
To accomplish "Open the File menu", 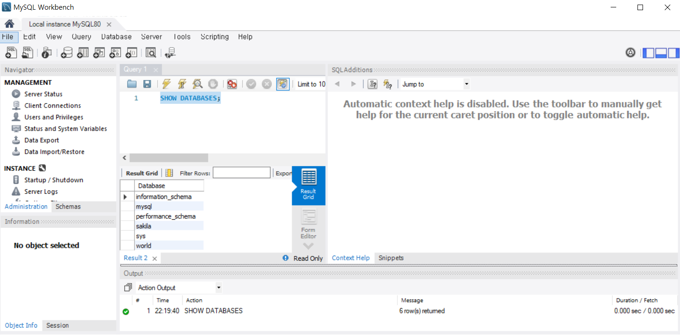I will click(x=7, y=37).
